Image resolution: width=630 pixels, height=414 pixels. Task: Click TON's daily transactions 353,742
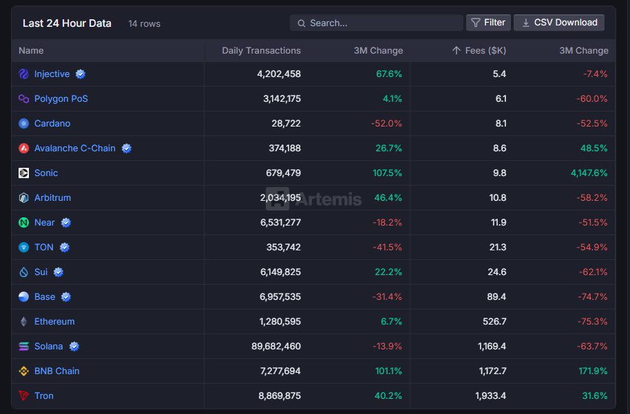[x=284, y=248]
